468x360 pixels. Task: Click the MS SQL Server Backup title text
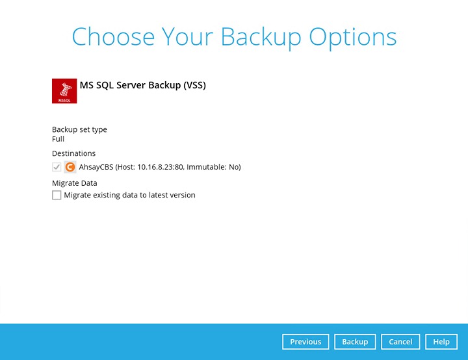(x=130, y=85)
